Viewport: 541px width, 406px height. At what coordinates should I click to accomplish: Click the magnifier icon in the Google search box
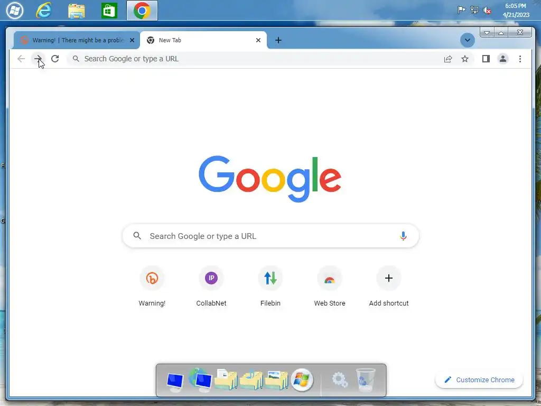137,236
